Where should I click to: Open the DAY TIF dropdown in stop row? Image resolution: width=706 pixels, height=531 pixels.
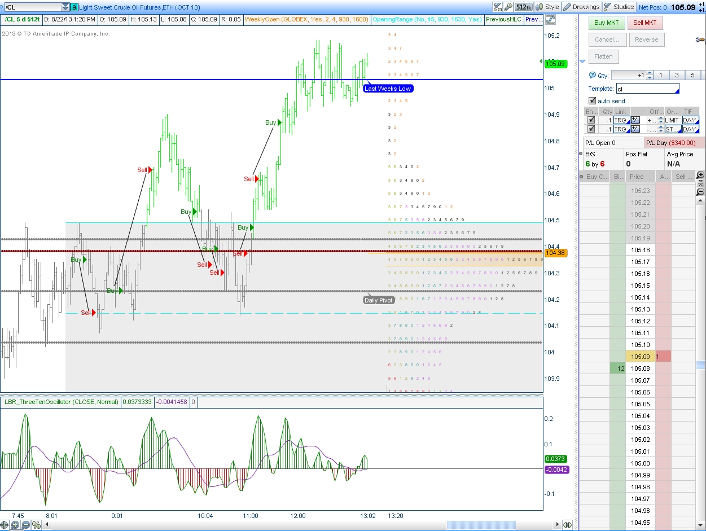pyautogui.click(x=691, y=129)
